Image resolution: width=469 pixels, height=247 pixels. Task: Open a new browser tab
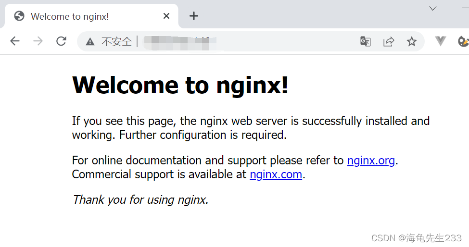click(x=194, y=16)
